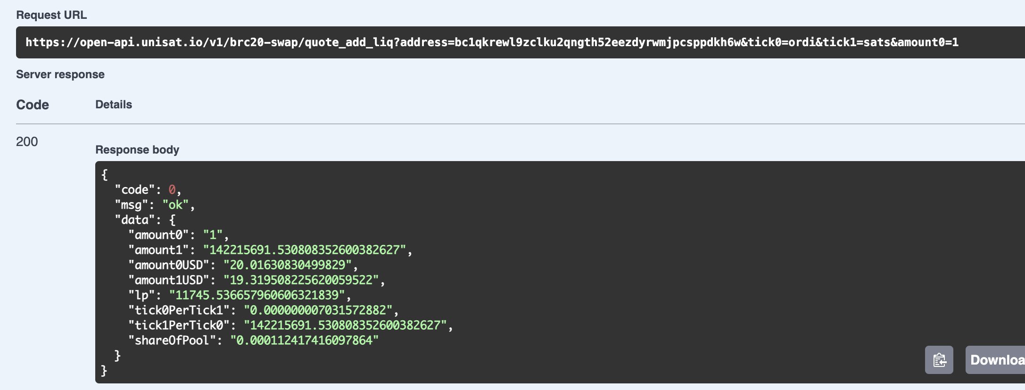Click the "amount1USD" value

301,280
